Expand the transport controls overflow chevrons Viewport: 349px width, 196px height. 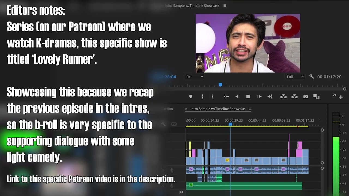(335, 95)
